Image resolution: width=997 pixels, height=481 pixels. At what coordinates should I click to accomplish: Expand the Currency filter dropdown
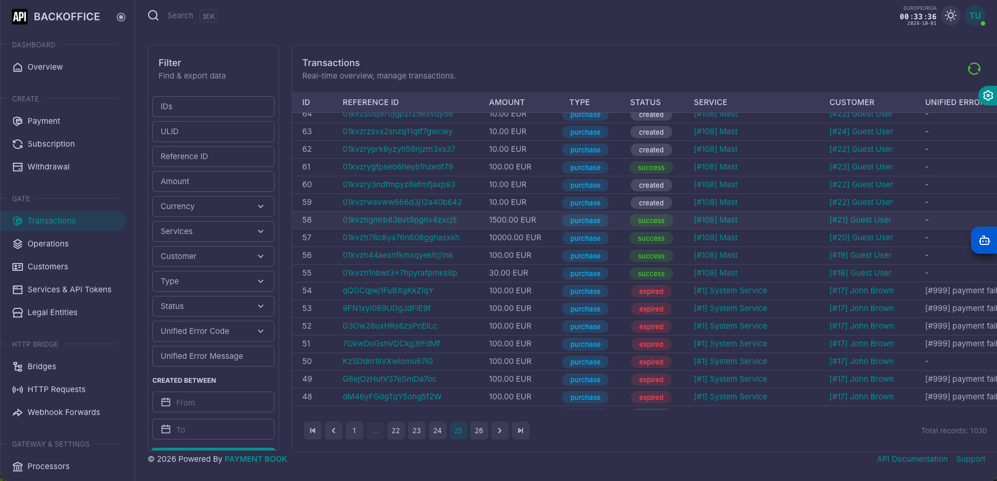pos(213,206)
